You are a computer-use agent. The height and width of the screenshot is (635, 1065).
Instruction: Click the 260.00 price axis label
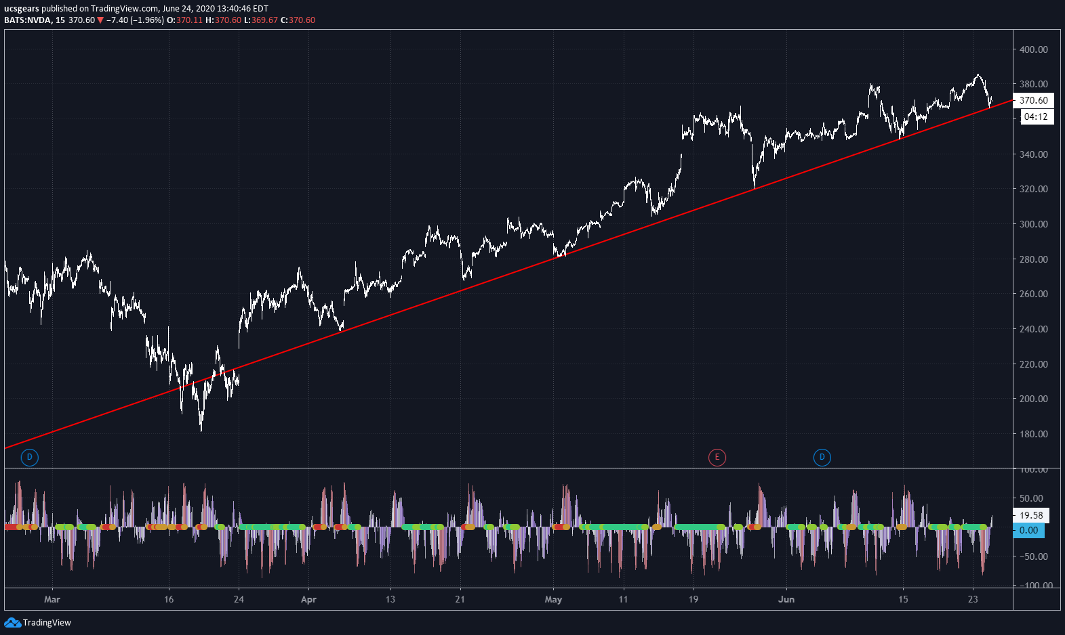[x=1034, y=294]
